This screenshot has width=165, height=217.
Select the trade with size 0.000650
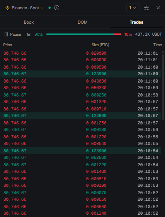(81, 200)
